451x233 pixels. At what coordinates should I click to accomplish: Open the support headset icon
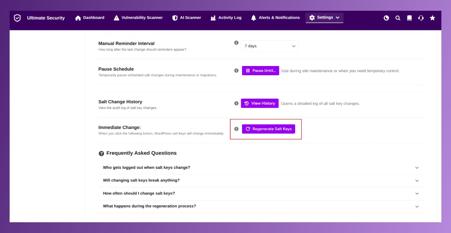click(421, 18)
